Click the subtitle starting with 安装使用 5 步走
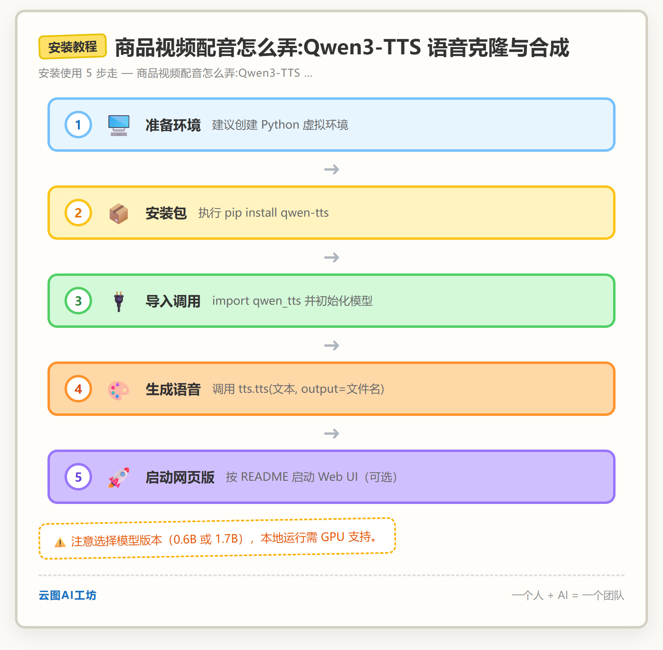Image resolution: width=663 pixels, height=650 pixels. click(x=175, y=73)
